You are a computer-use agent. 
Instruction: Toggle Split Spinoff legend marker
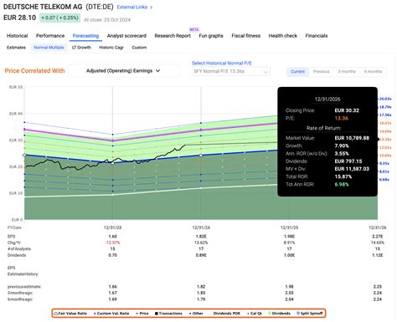point(298,314)
